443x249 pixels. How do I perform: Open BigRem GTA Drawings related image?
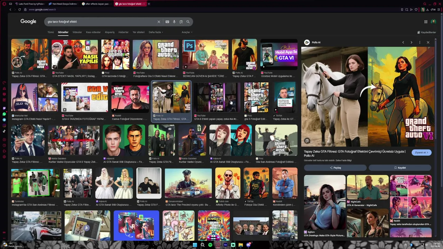(x=325, y=202)
